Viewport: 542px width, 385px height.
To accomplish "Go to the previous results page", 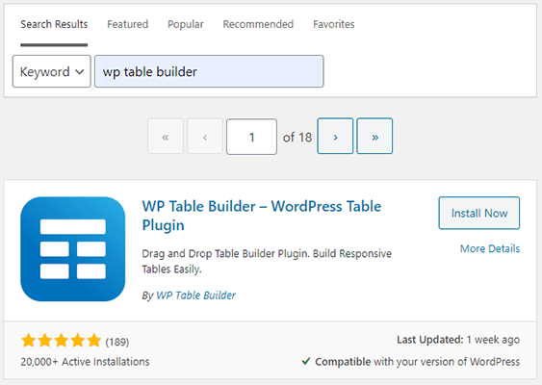I will pos(205,136).
